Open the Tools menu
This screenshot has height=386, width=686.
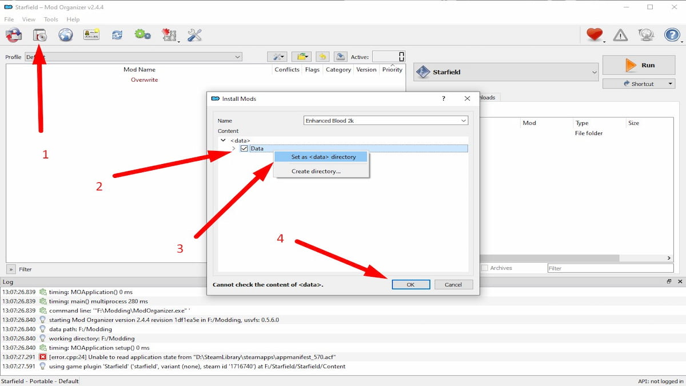pyautogui.click(x=51, y=19)
